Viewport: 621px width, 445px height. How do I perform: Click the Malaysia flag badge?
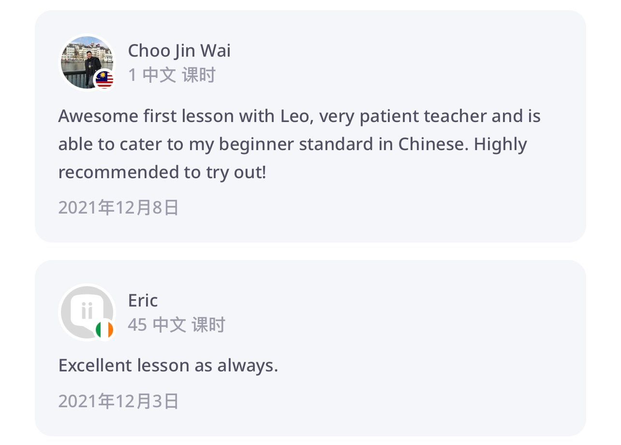[104, 79]
